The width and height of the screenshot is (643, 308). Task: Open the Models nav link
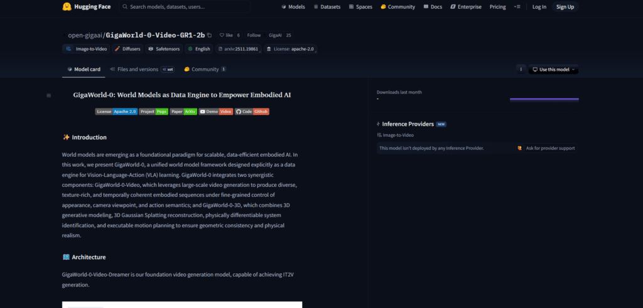tap(293, 6)
